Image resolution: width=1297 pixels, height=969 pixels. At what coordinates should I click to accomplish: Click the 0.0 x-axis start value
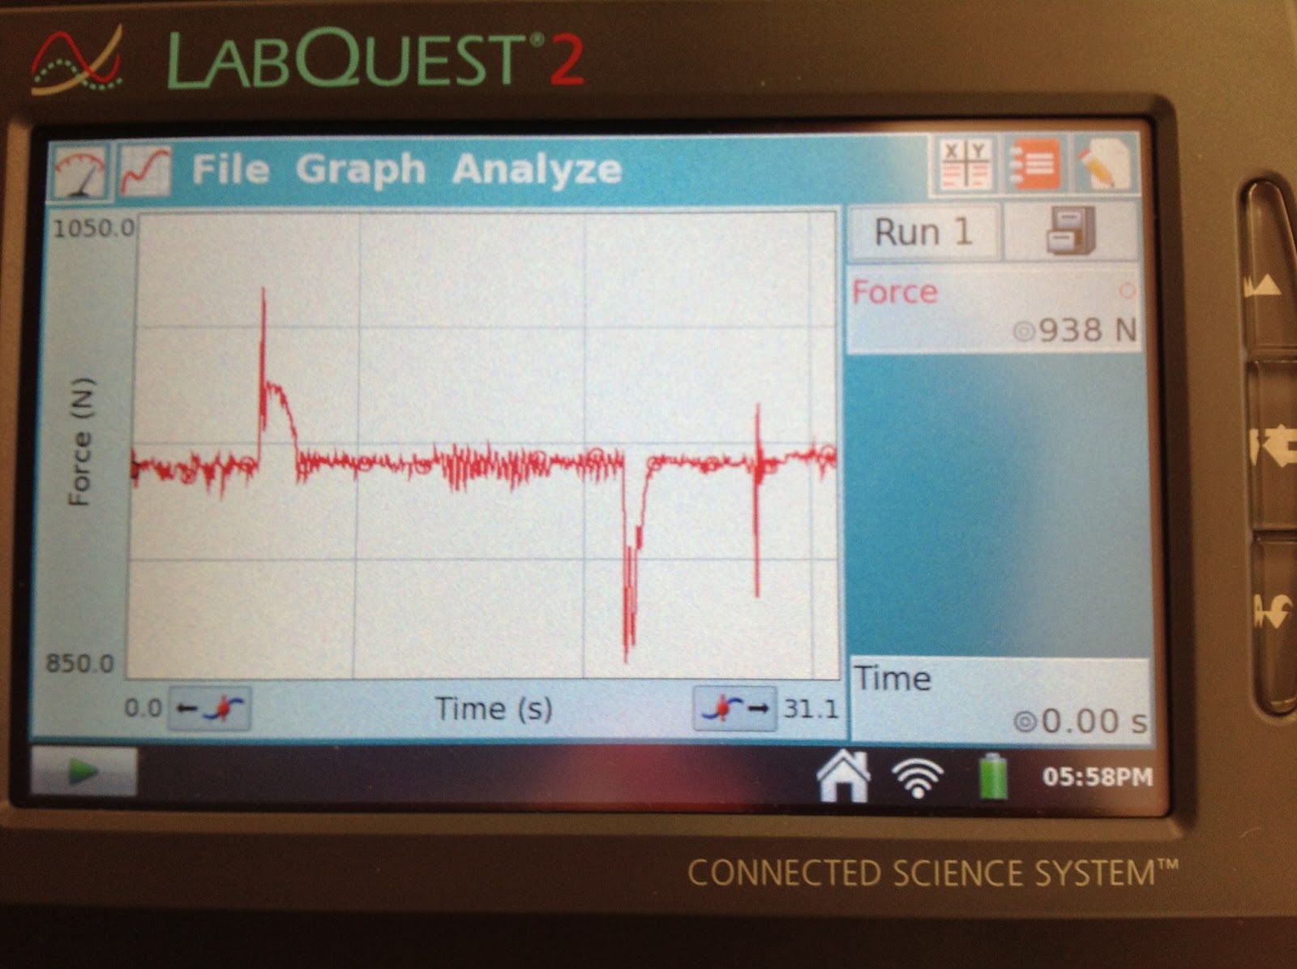143,708
